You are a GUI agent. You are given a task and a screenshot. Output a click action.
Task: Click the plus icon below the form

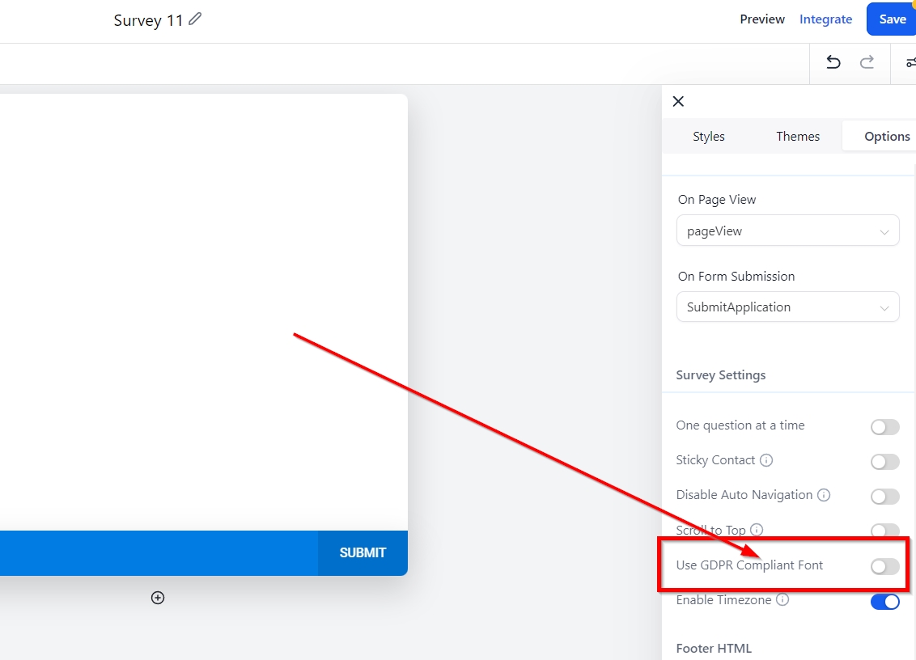coord(158,598)
